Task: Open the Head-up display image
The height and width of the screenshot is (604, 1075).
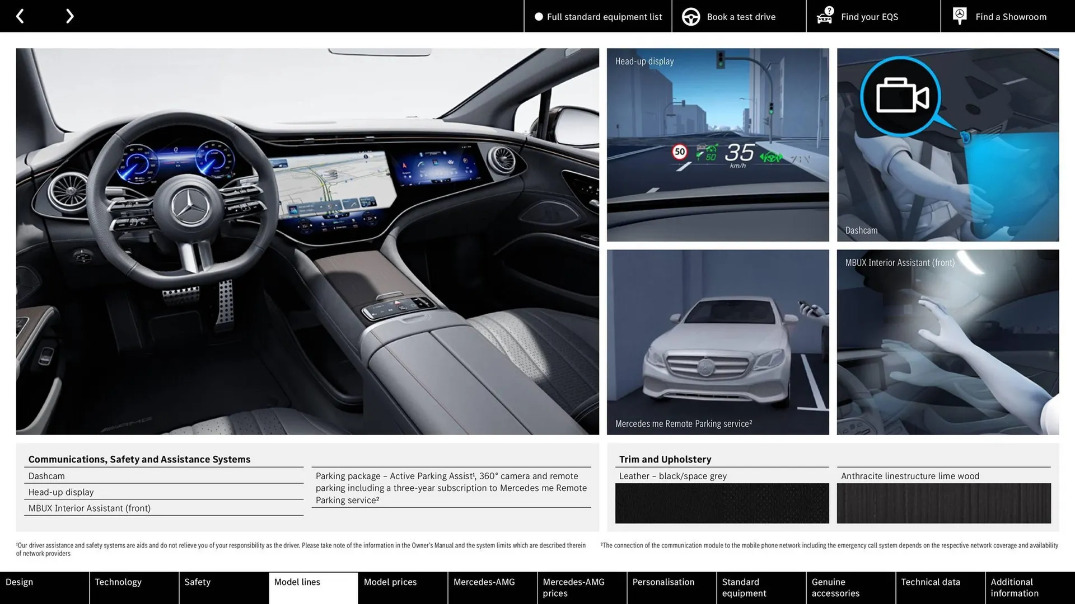Action: (x=718, y=145)
